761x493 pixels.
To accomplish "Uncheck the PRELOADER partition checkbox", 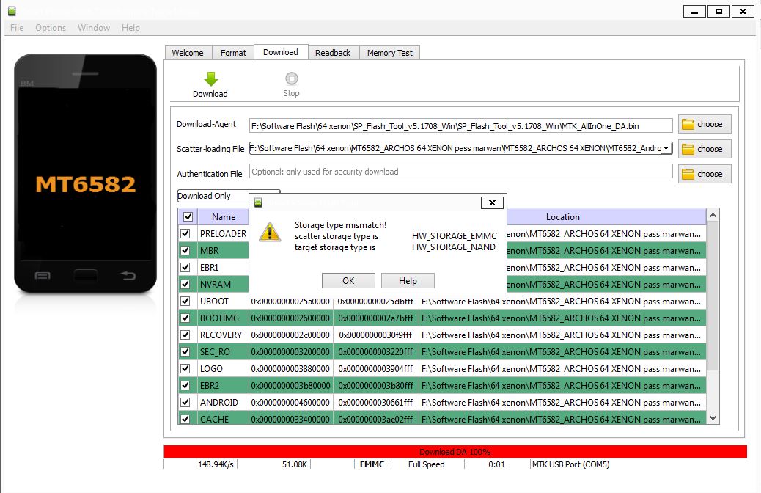I will point(185,233).
